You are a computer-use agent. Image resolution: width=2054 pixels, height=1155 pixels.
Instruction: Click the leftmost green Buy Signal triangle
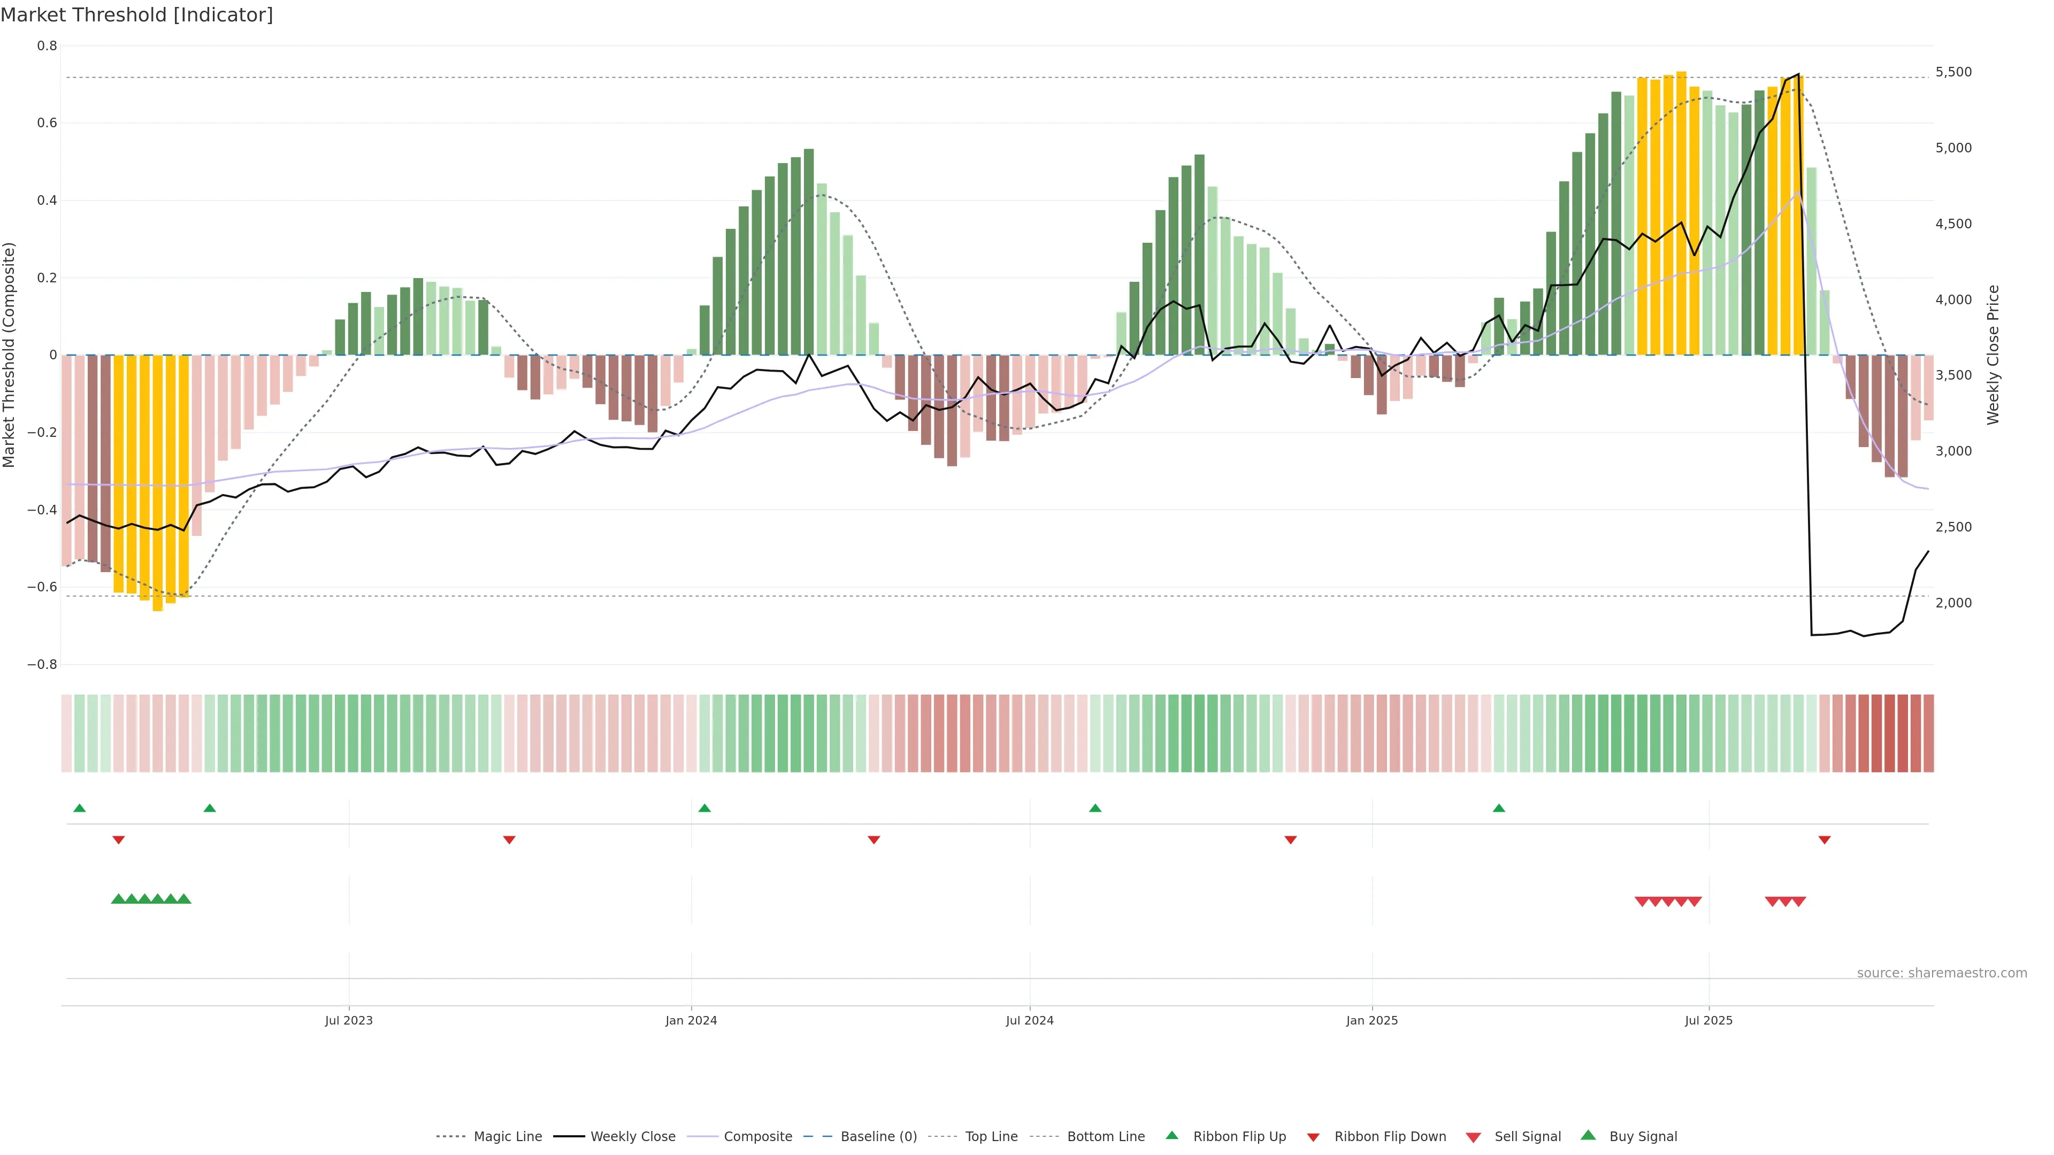118,899
